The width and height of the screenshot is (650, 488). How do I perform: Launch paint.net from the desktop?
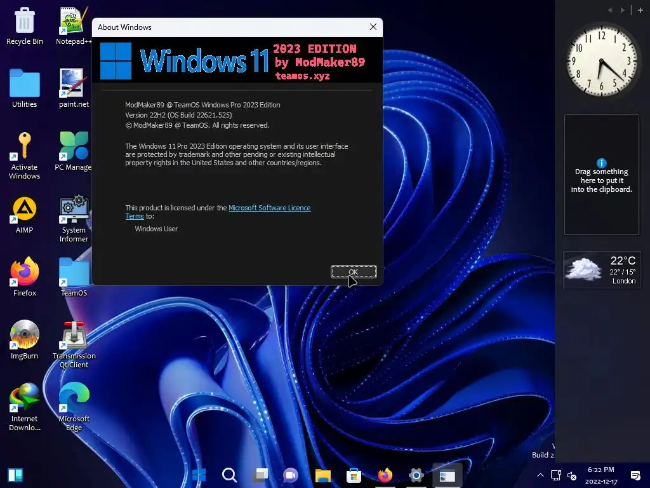tap(74, 88)
